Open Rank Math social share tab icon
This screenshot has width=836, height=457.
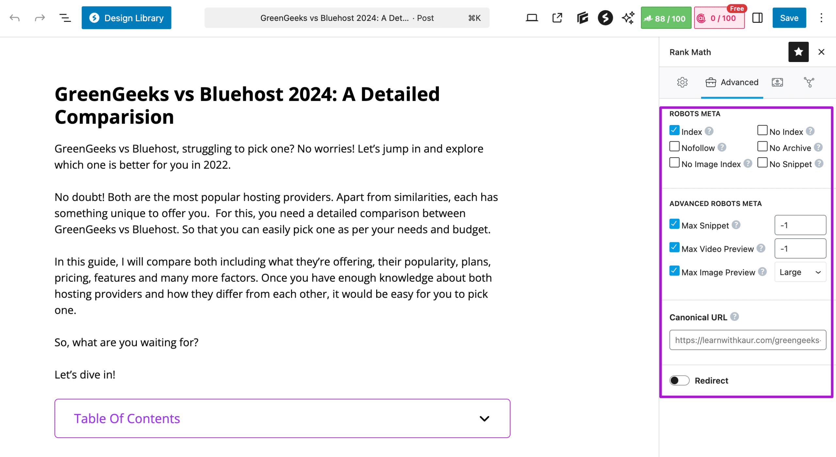pyautogui.click(x=809, y=82)
